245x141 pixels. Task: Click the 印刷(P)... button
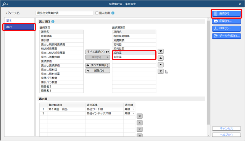(x=226, y=21)
